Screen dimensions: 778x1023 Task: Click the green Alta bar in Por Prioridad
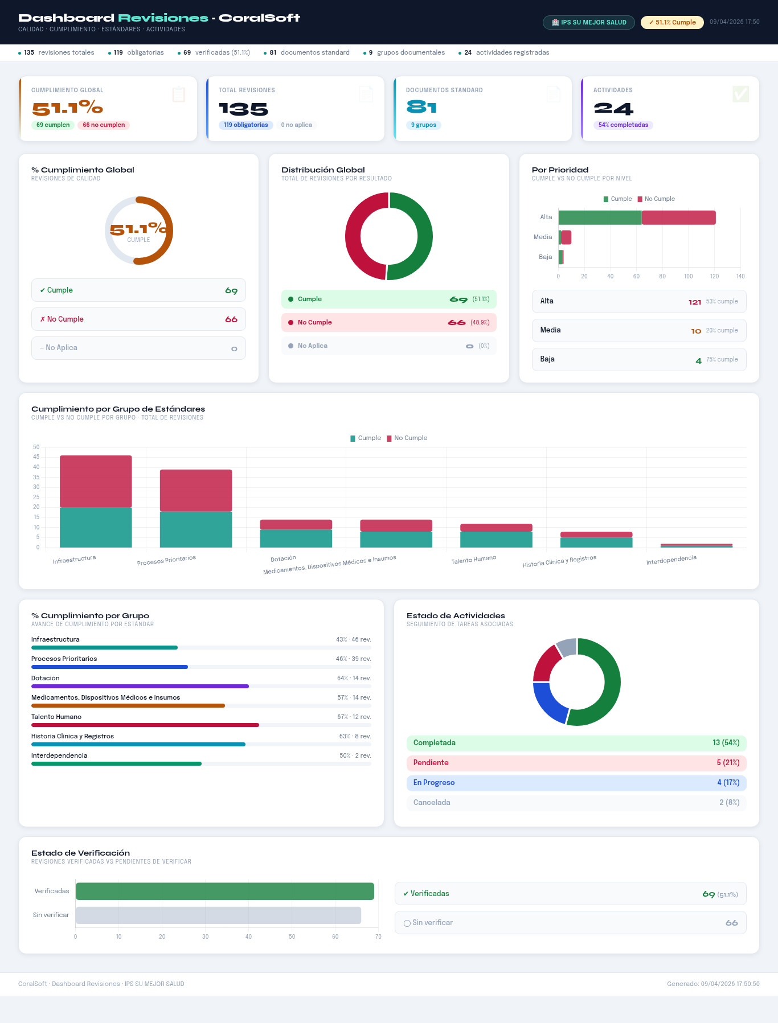(x=600, y=217)
